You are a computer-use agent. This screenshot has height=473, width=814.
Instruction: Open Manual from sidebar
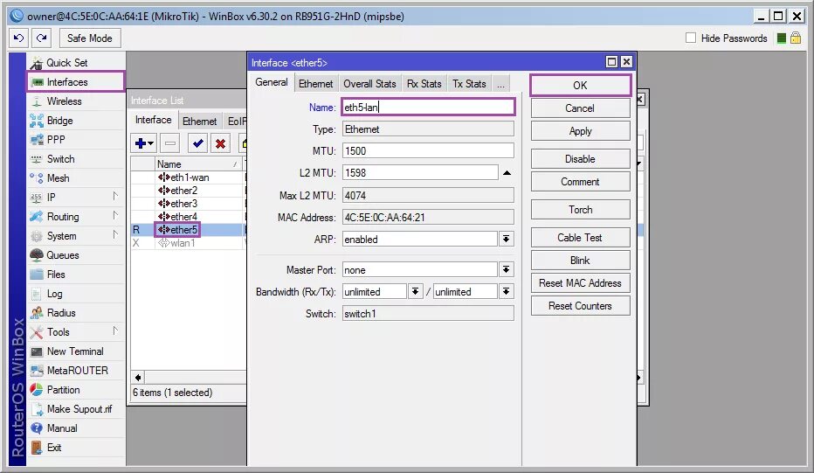pyautogui.click(x=76, y=428)
